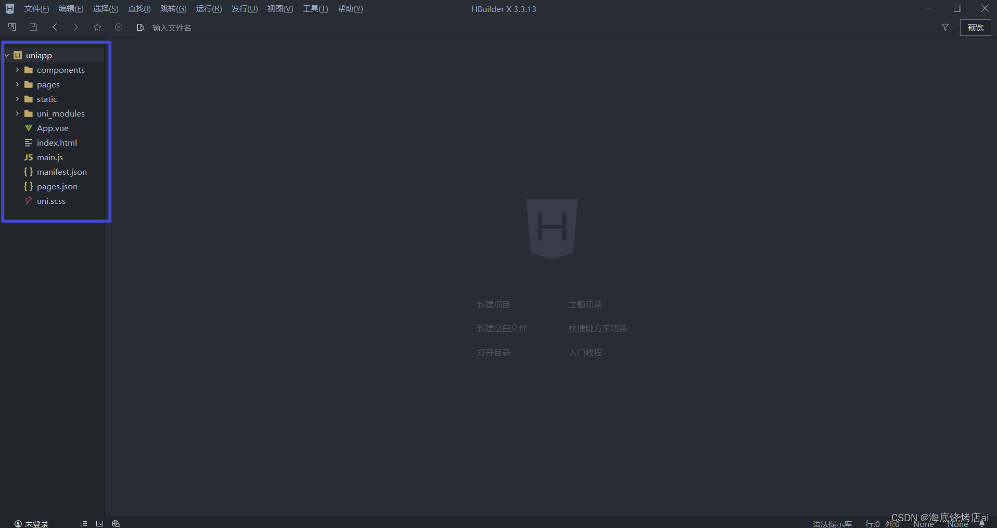
Task: Open the 视图(V) menu
Action: click(280, 9)
